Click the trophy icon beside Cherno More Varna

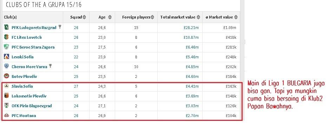click(x=50, y=66)
